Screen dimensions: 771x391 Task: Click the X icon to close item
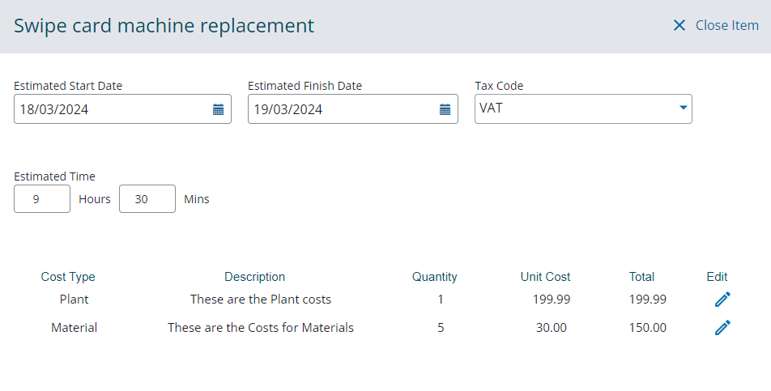[x=679, y=26]
